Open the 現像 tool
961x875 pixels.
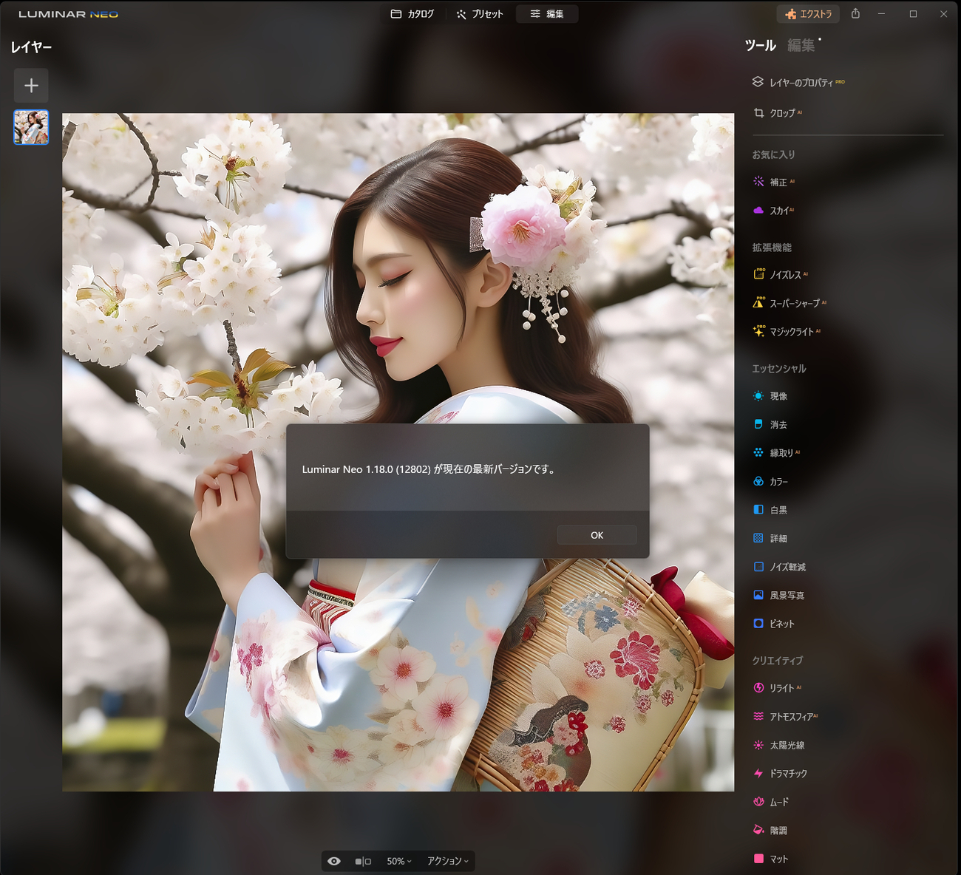click(770, 396)
